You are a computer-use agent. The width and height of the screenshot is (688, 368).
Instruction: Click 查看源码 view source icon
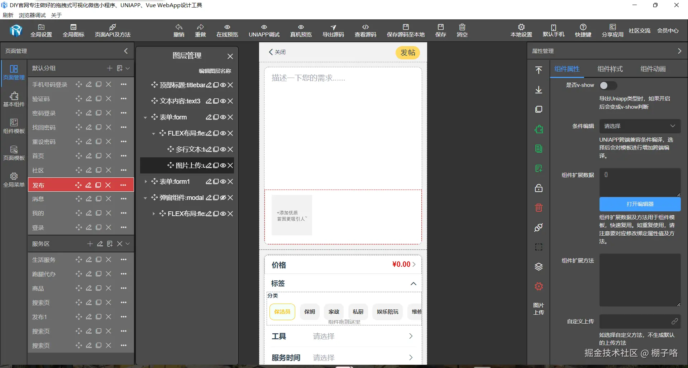click(x=365, y=31)
